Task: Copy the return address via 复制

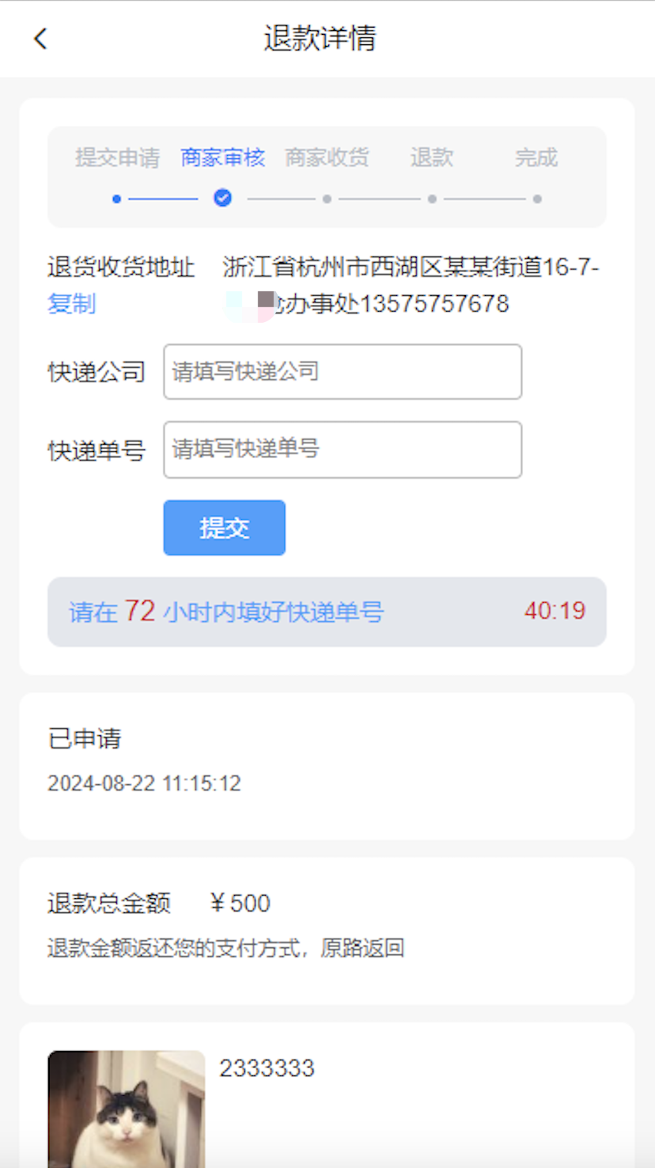Action: pyautogui.click(x=71, y=303)
